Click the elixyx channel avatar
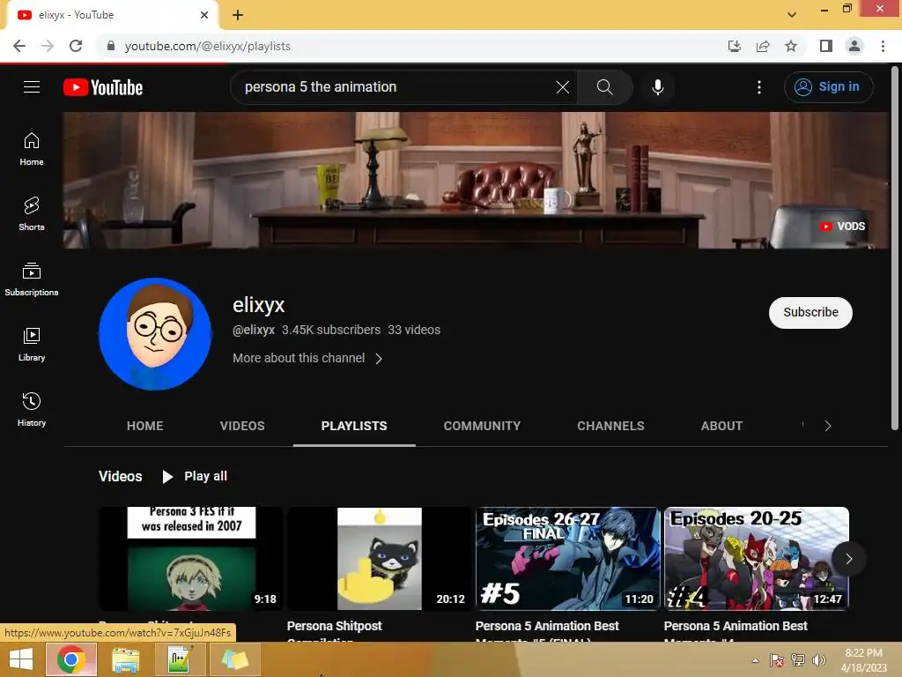Image resolution: width=902 pixels, height=677 pixels. 155,334
